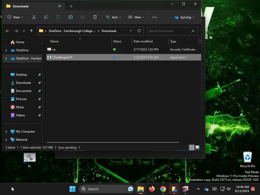This screenshot has height=195, width=260.
Task: Launch Google Chrome from the taskbar
Action: 163,189
